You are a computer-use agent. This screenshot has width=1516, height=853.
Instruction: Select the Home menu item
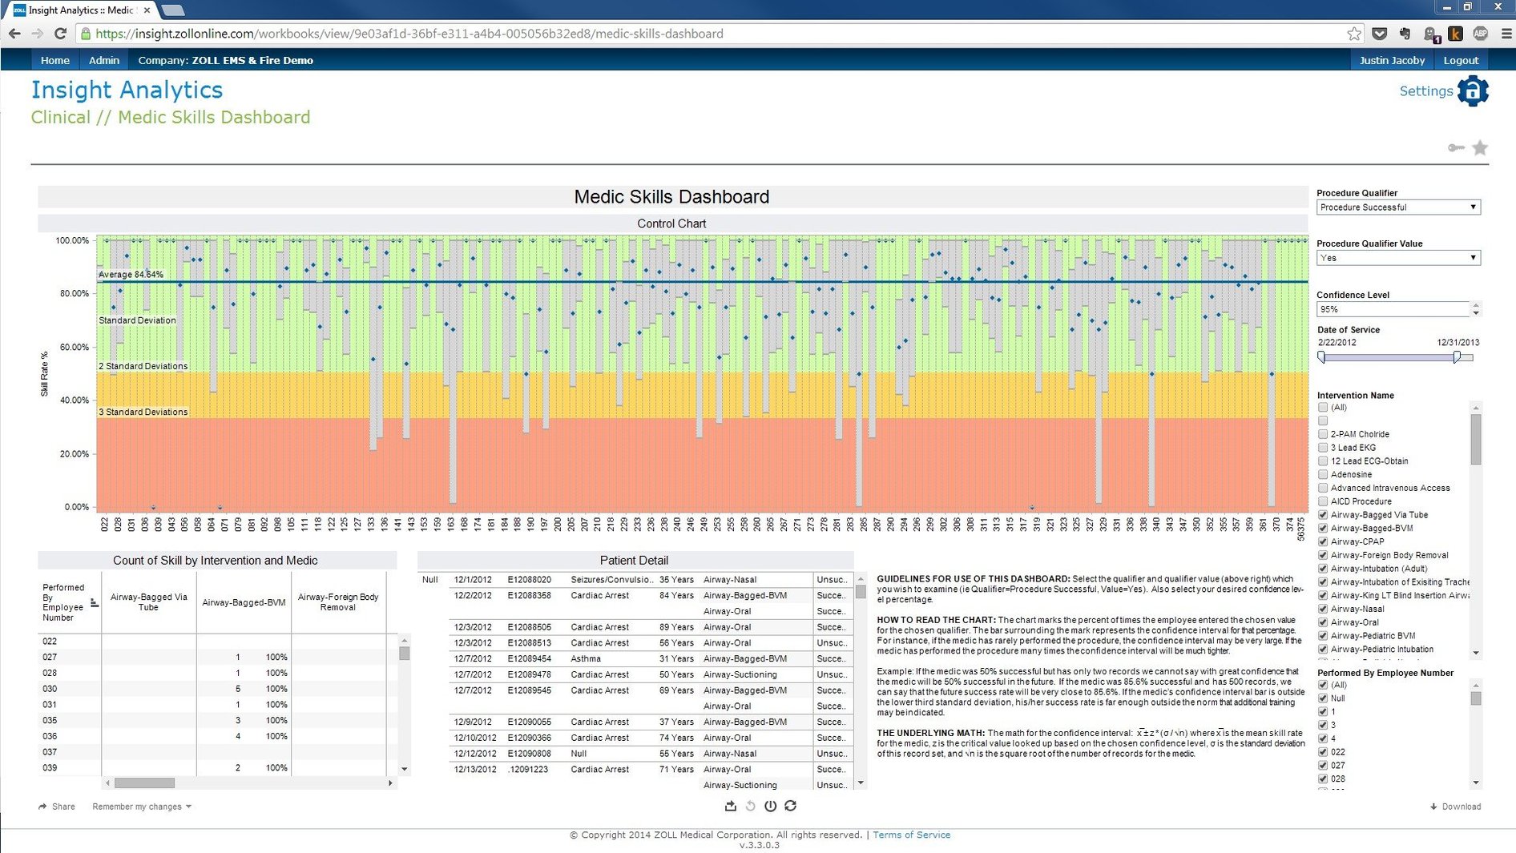click(54, 59)
